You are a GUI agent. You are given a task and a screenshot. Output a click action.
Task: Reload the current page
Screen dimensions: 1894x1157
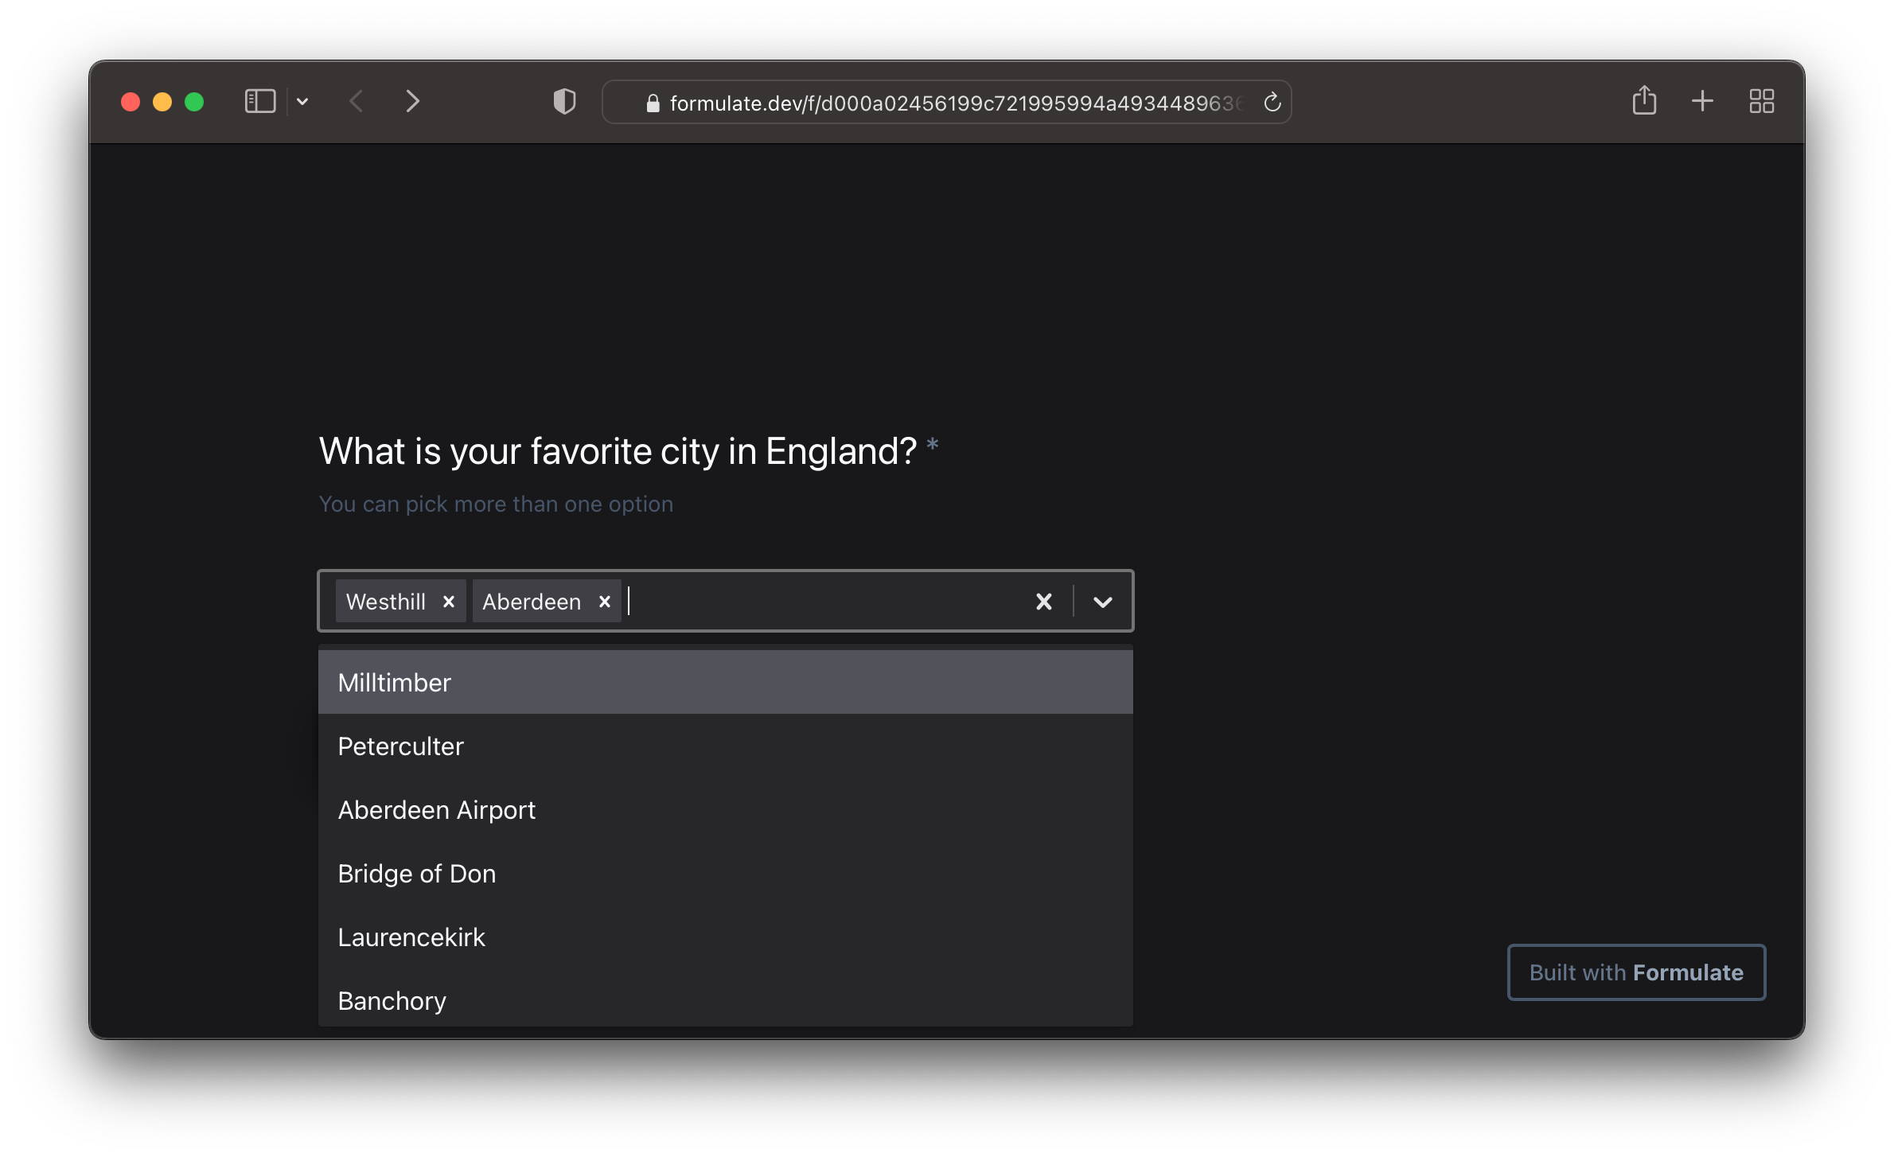[x=1272, y=102]
